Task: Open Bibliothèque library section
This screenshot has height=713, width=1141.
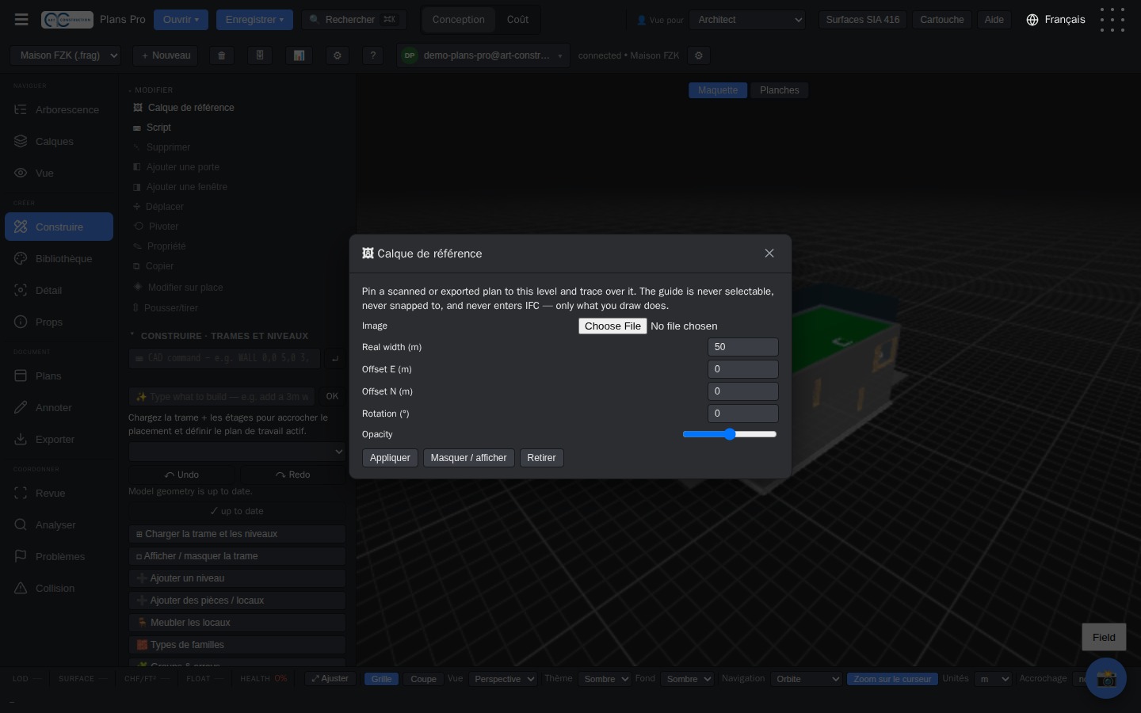Action: 59,259
